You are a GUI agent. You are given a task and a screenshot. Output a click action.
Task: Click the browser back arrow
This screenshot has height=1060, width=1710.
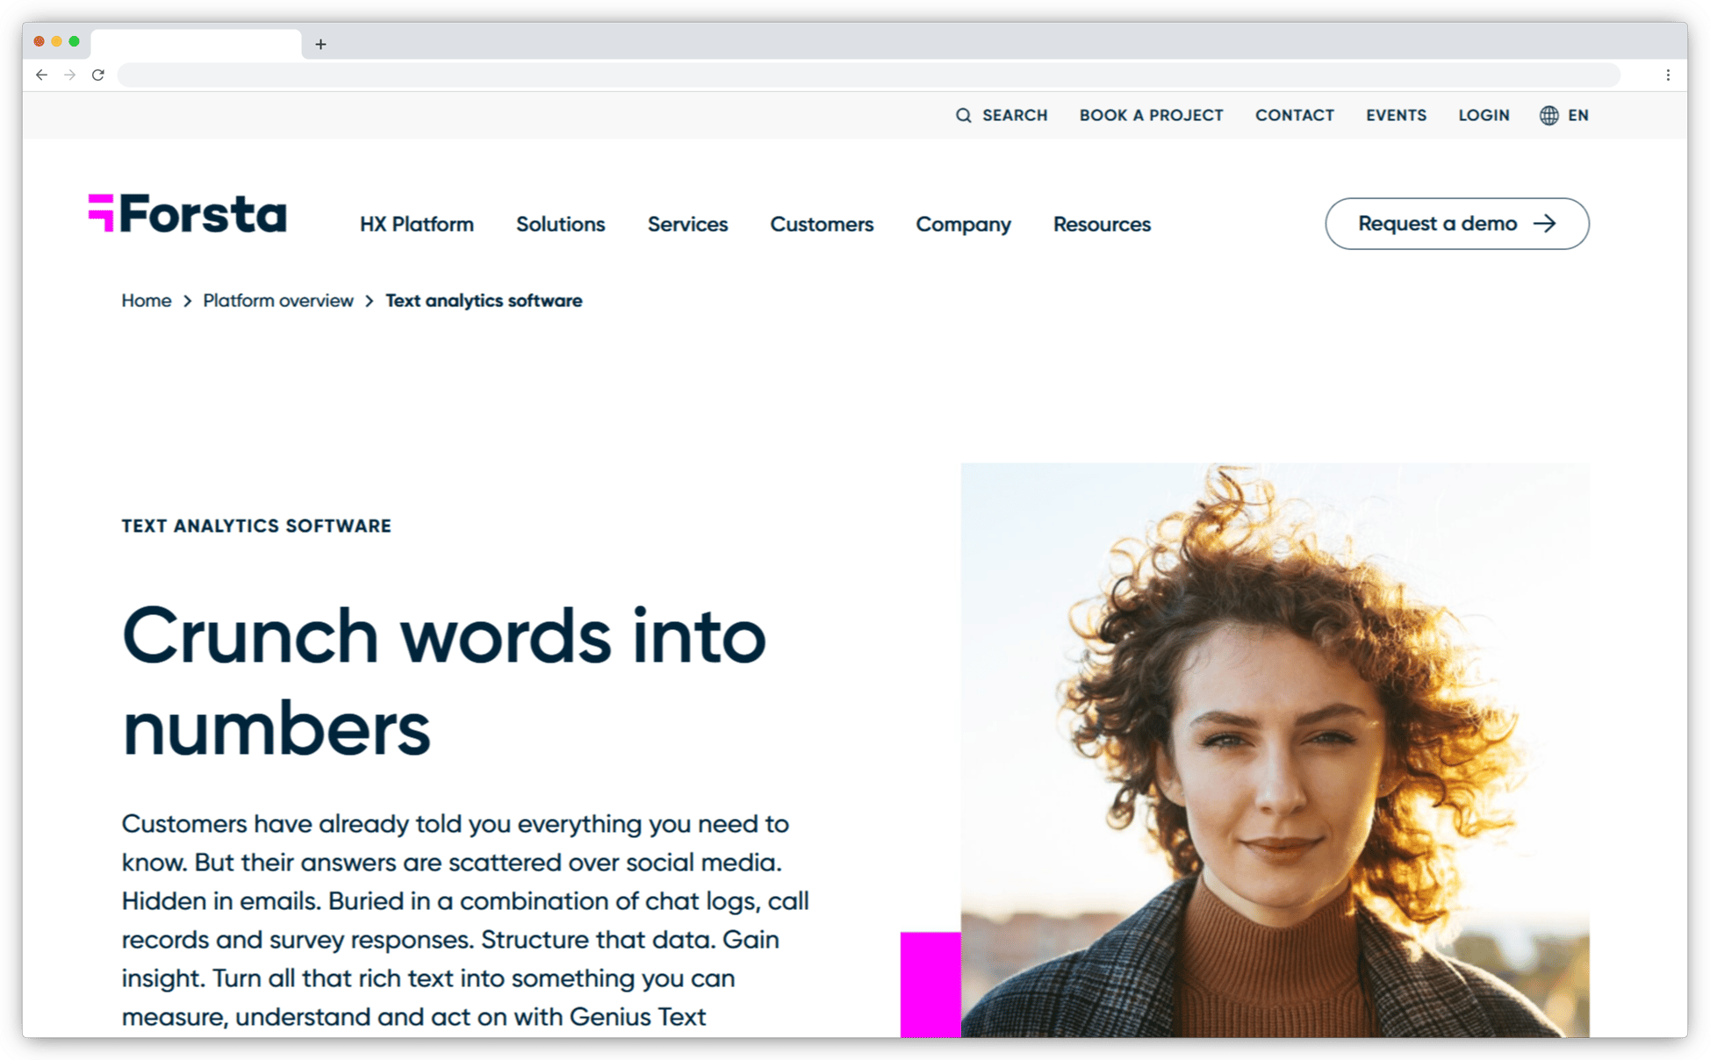pyautogui.click(x=41, y=75)
